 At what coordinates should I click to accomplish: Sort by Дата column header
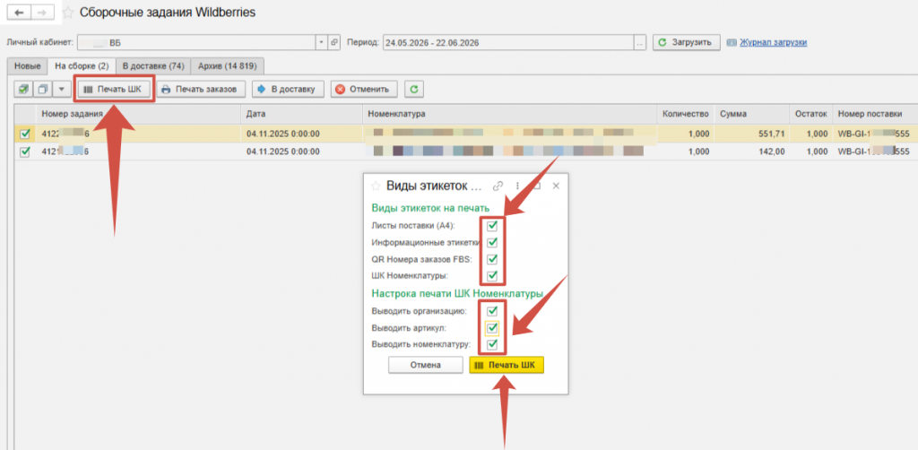point(302,114)
